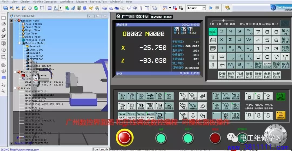
Task: Collapse the G Code tree node
Action: coord(15,88)
